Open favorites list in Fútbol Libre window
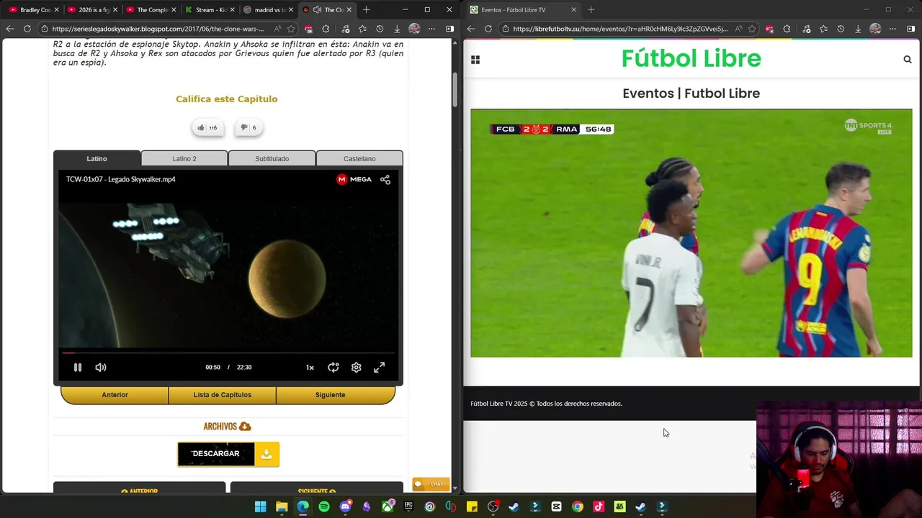The image size is (922, 518). [x=823, y=29]
